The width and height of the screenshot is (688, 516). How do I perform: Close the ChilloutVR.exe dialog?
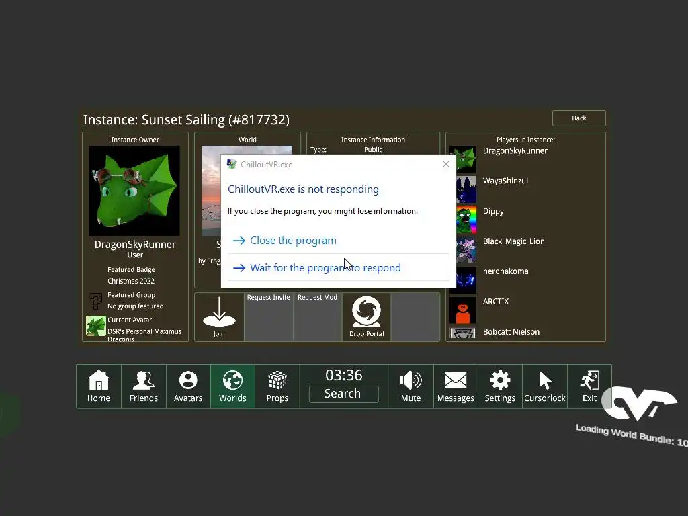(446, 164)
